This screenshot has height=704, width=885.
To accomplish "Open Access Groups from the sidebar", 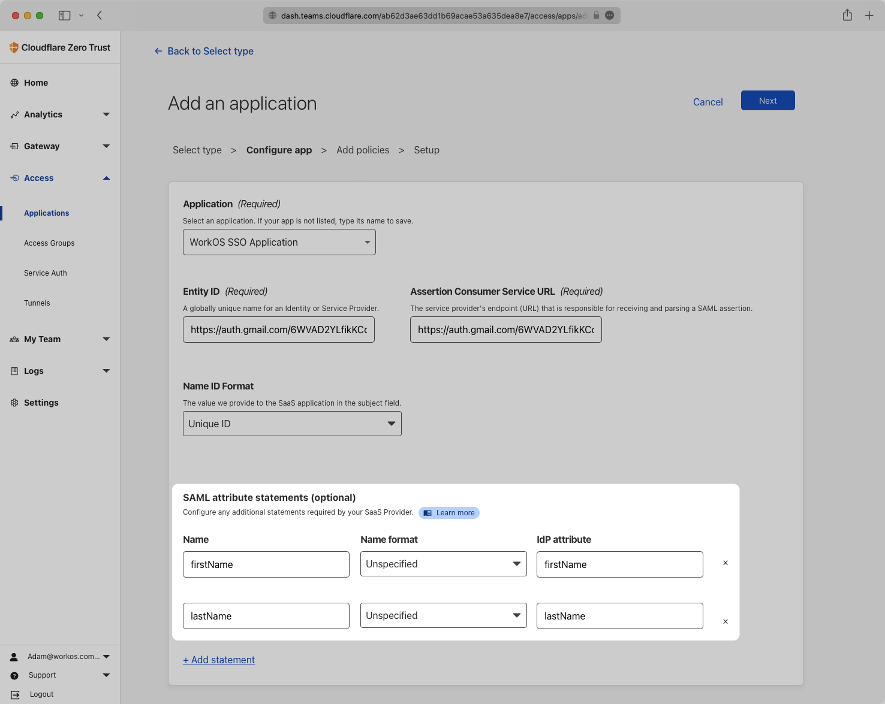I will click(49, 243).
